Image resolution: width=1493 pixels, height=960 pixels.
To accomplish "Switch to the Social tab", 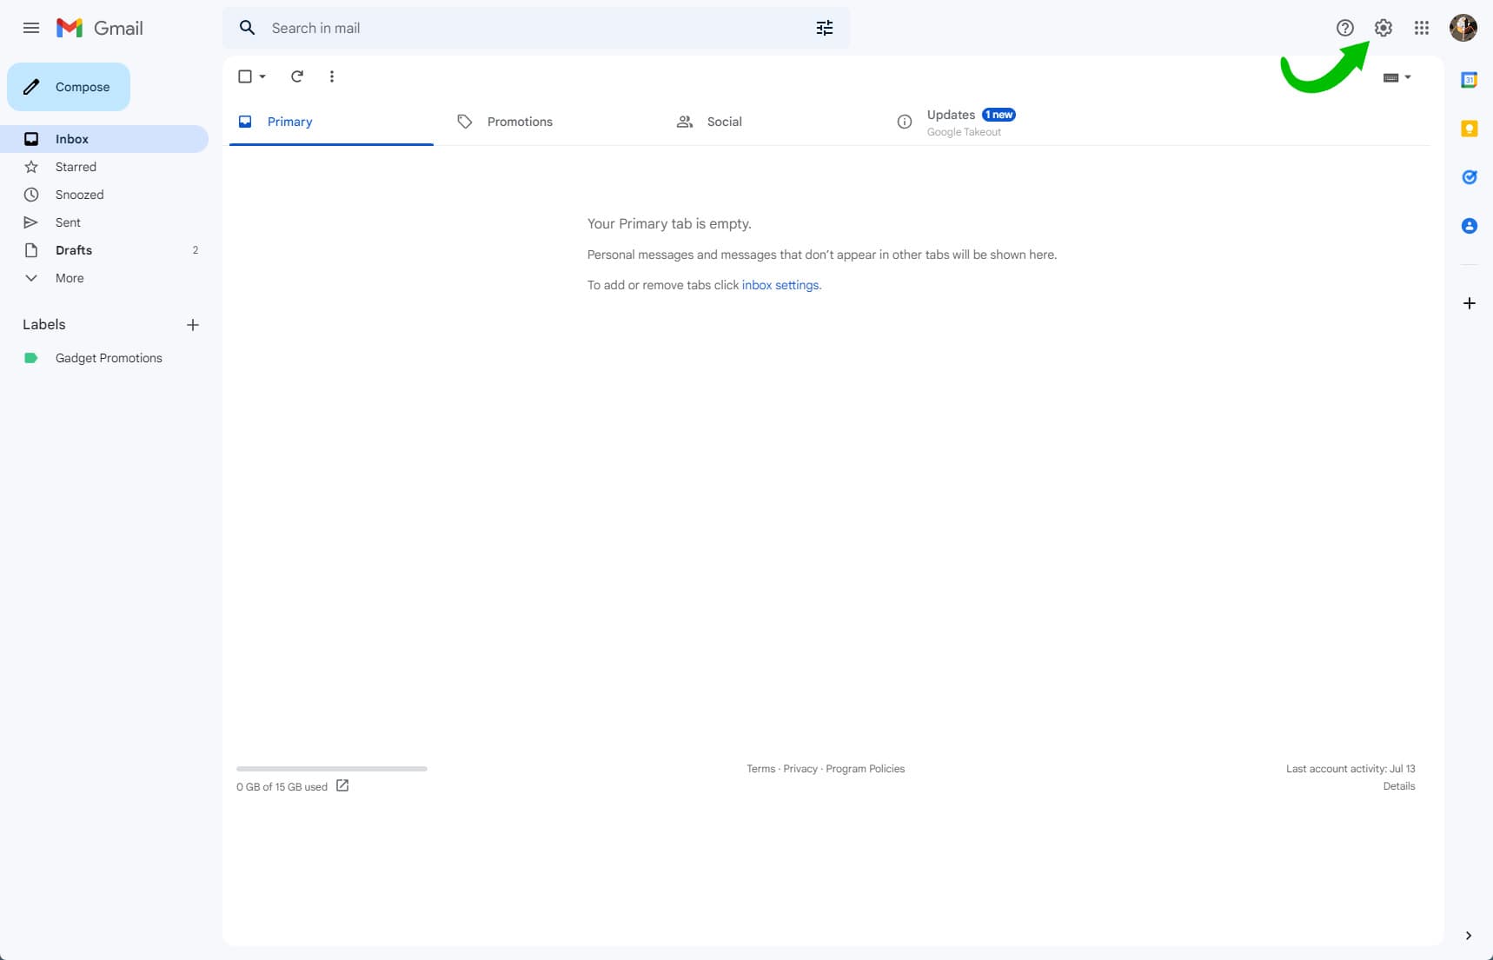I will 723,122.
